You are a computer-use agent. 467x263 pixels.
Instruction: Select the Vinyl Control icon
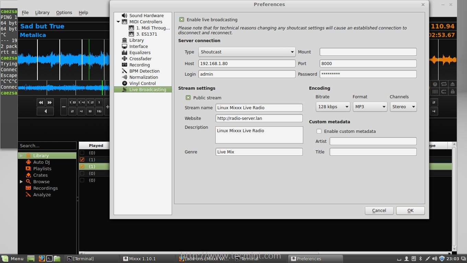coord(124,83)
